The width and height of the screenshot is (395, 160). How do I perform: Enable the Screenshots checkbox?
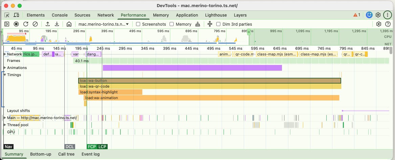(138, 24)
